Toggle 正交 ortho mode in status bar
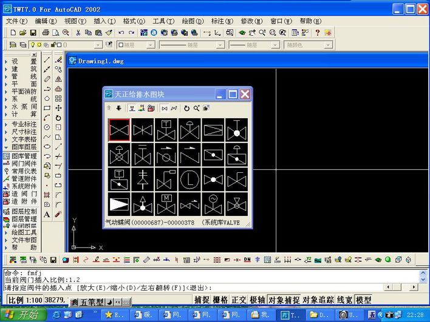 tap(239, 300)
